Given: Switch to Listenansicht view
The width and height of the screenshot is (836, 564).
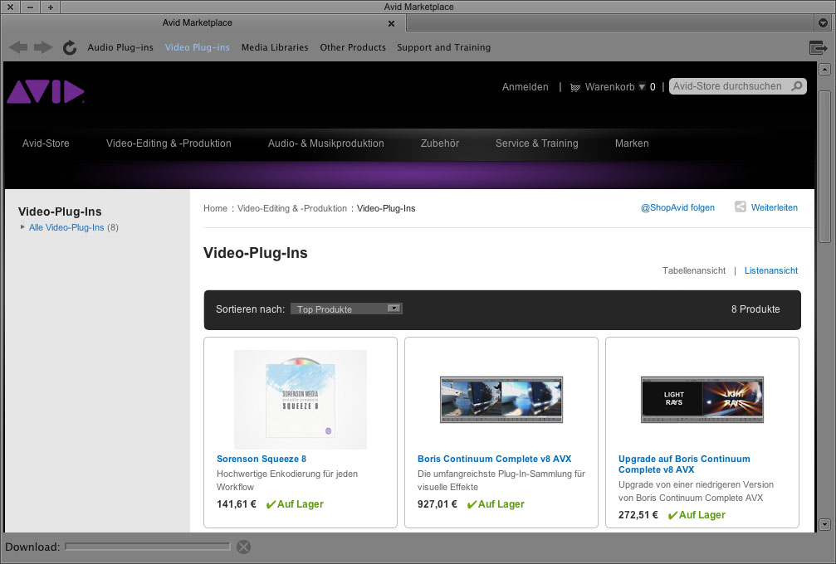Looking at the screenshot, I should (771, 270).
